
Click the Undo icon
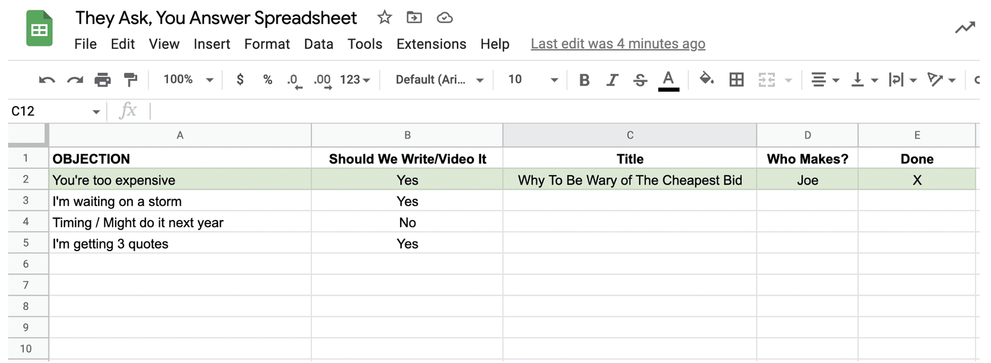47,79
